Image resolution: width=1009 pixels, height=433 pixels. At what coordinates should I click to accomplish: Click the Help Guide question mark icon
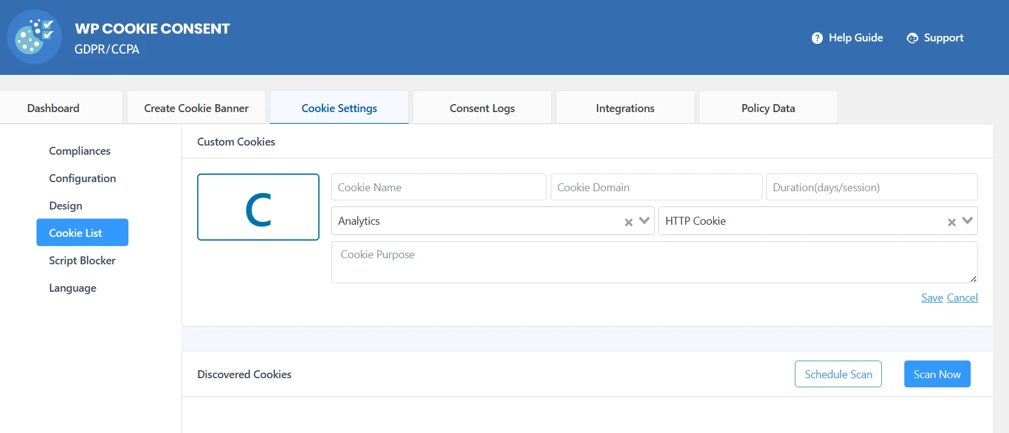tap(817, 38)
